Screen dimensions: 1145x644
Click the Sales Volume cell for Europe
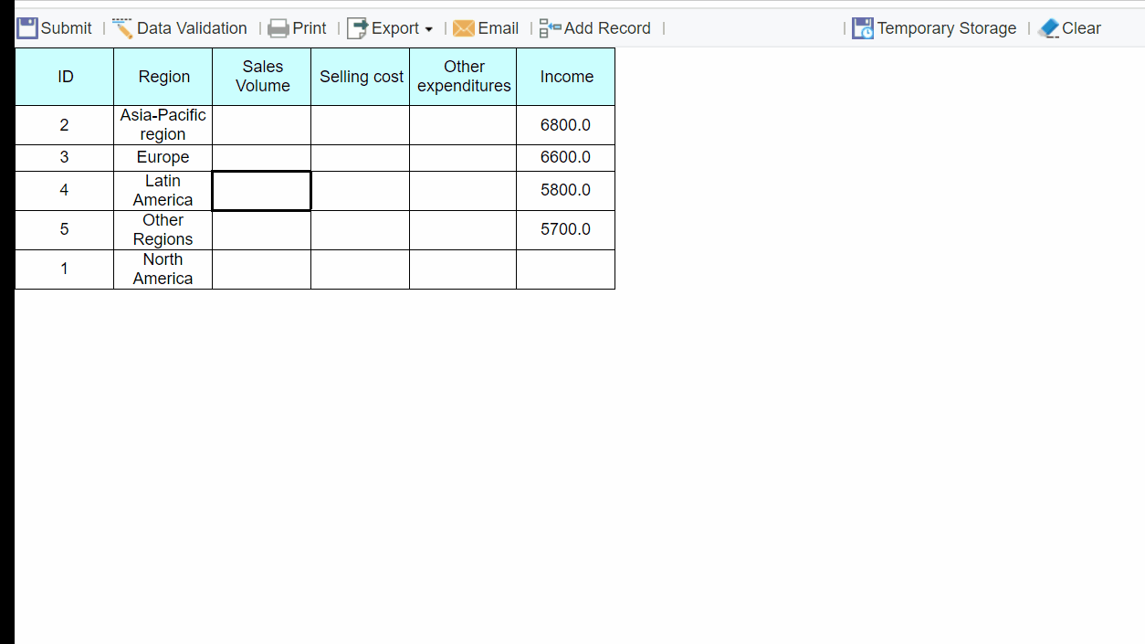pyautogui.click(x=261, y=157)
